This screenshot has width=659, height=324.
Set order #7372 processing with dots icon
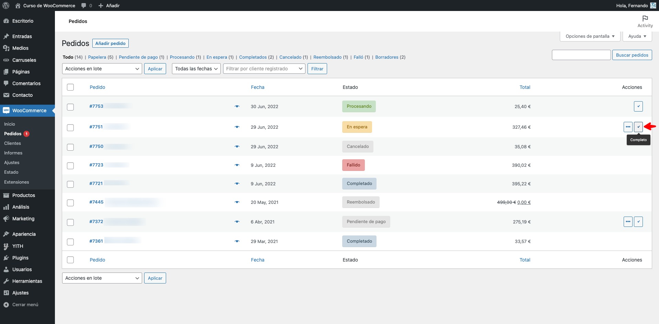(628, 222)
